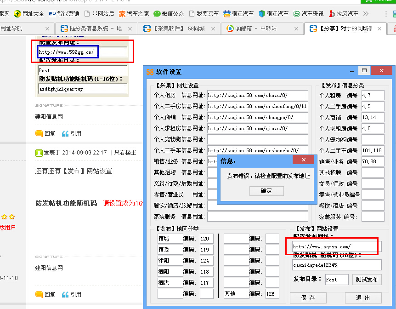Viewport: 396px width, 309px height.
Task: Click the 保存 button
Action: [x=308, y=298]
